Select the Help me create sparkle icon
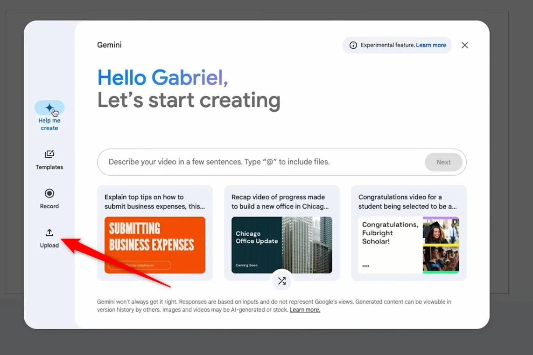 coord(49,108)
